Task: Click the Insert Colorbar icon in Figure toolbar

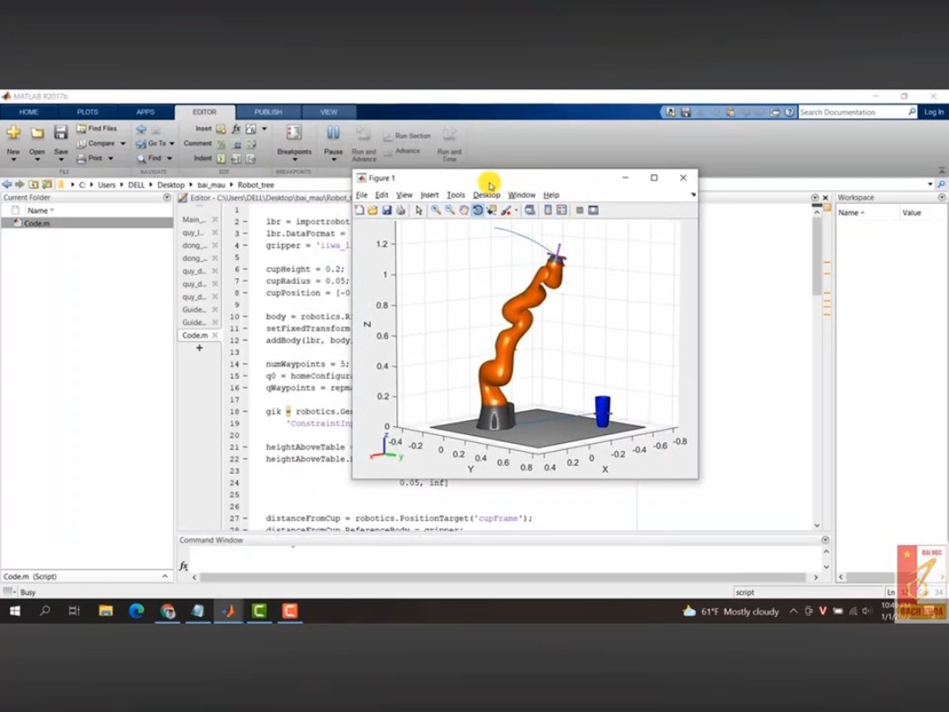Action: (x=547, y=210)
